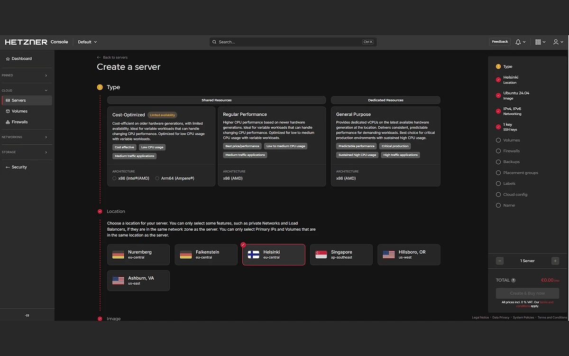Open Dashboard in sidebar
569x356 pixels.
pyautogui.click(x=27, y=58)
